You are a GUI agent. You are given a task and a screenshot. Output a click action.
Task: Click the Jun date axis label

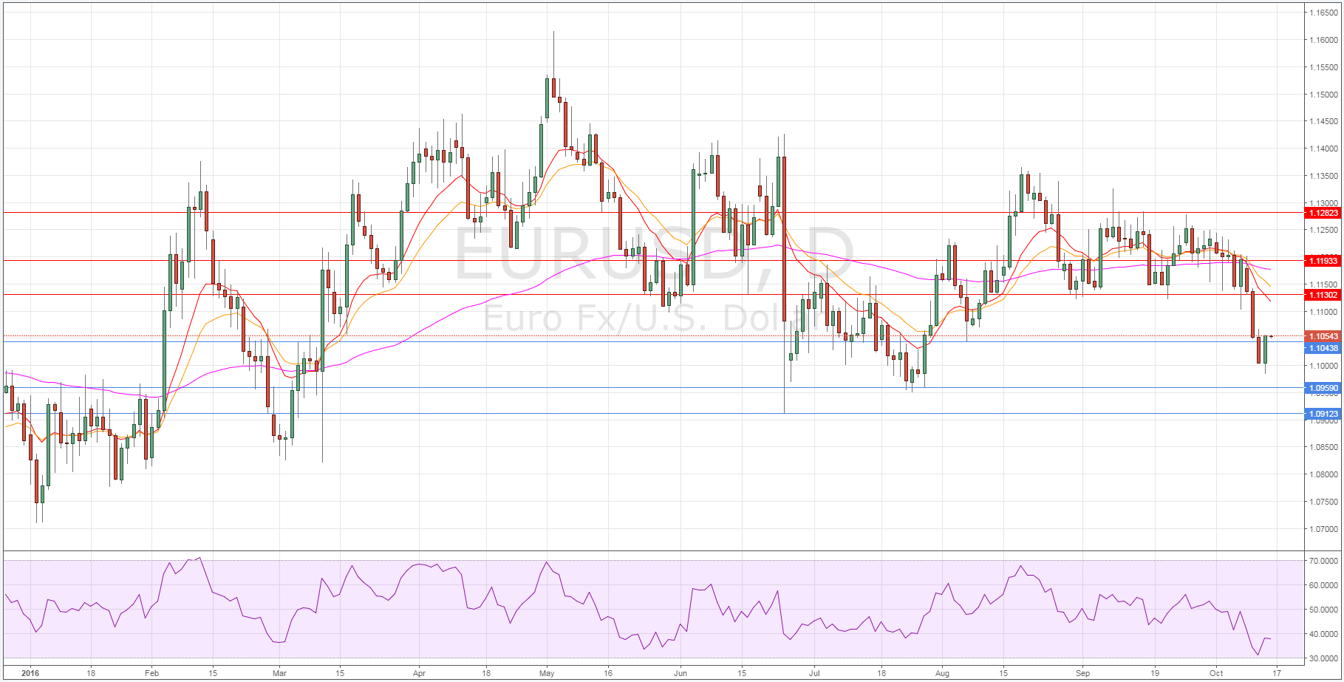tap(680, 673)
